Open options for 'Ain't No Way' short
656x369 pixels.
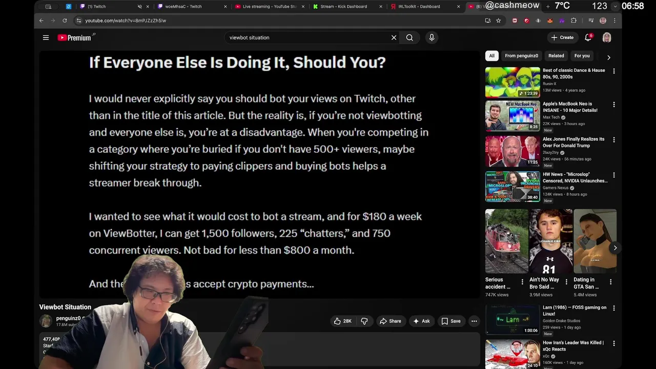point(566,282)
